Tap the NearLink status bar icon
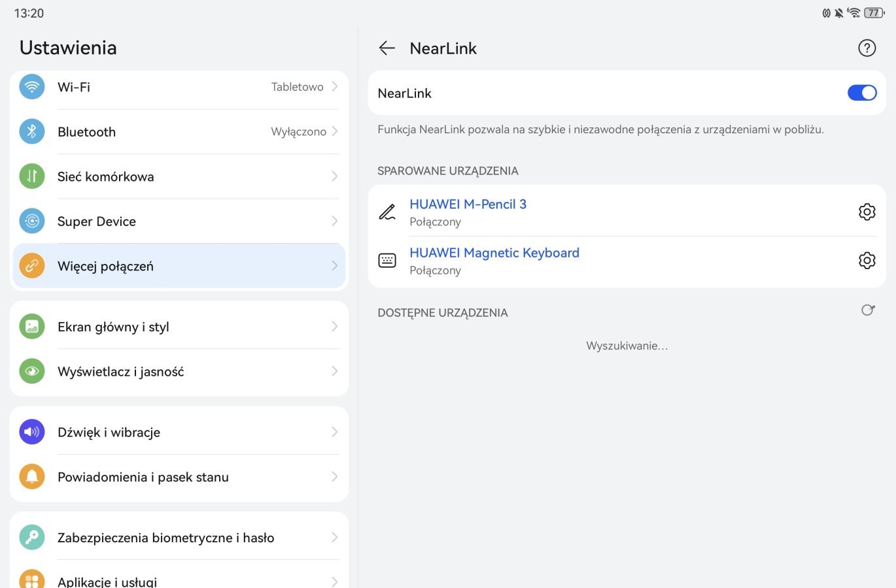The width and height of the screenshot is (896, 588). 827,12
